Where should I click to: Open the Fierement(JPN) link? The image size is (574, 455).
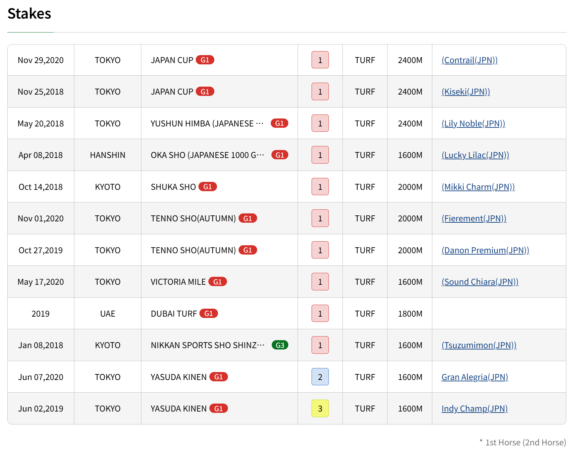pos(474,218)
